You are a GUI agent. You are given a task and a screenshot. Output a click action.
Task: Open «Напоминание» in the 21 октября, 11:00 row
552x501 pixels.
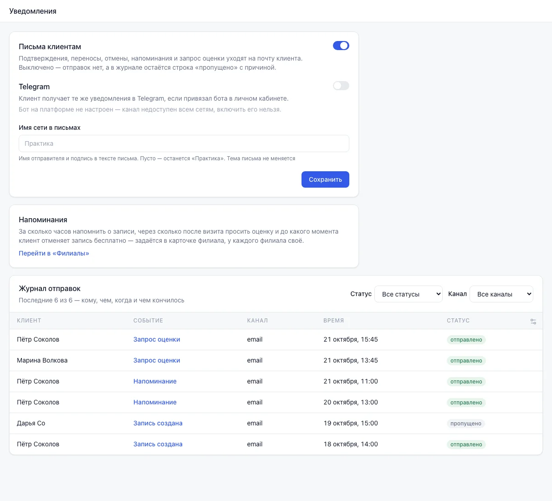tap(155, 381)
